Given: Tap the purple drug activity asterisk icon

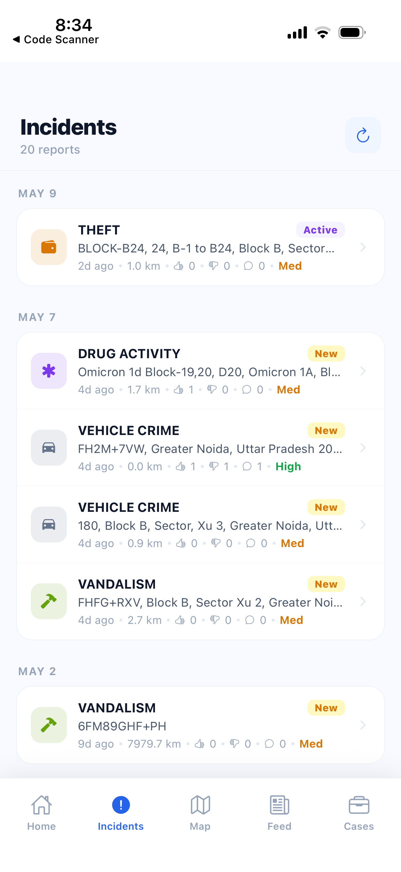Looking at the screenshot, I should click(49, 371).
